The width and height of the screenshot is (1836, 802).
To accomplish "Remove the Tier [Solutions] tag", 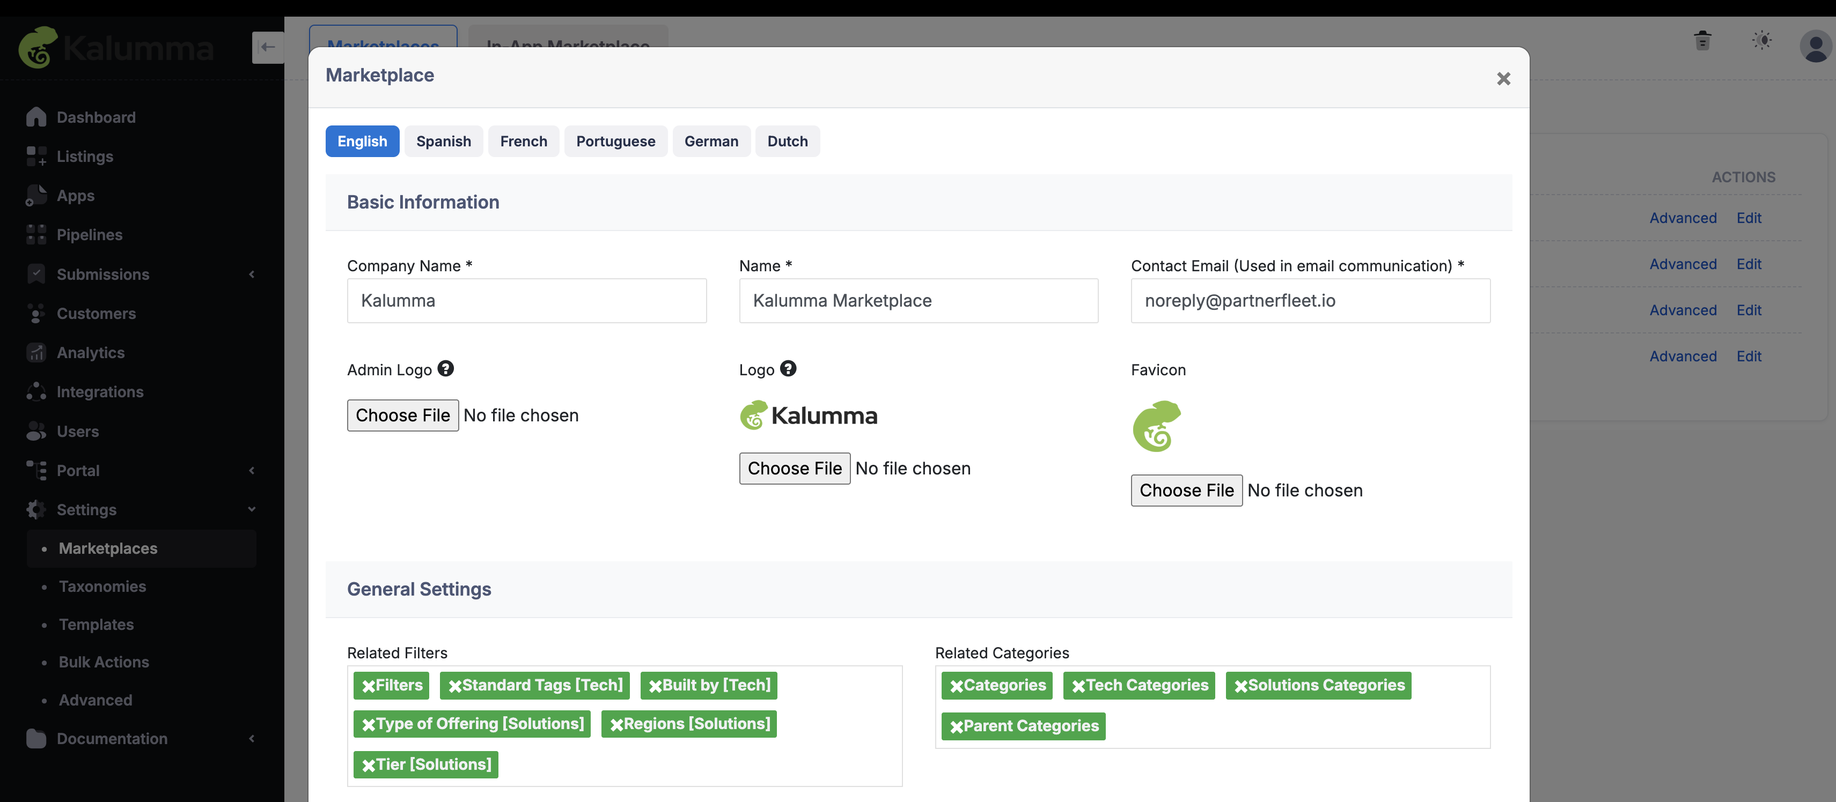I will pyautogui.click(x=369, y=765).
